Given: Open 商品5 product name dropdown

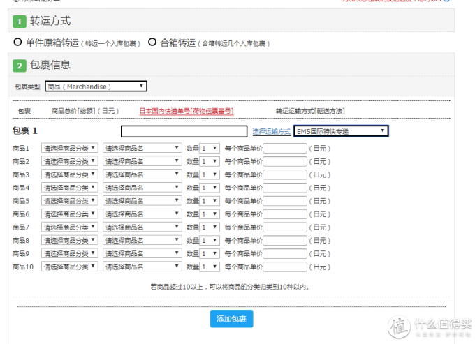Looking at the screenshot, I should (x=142, y=200).
